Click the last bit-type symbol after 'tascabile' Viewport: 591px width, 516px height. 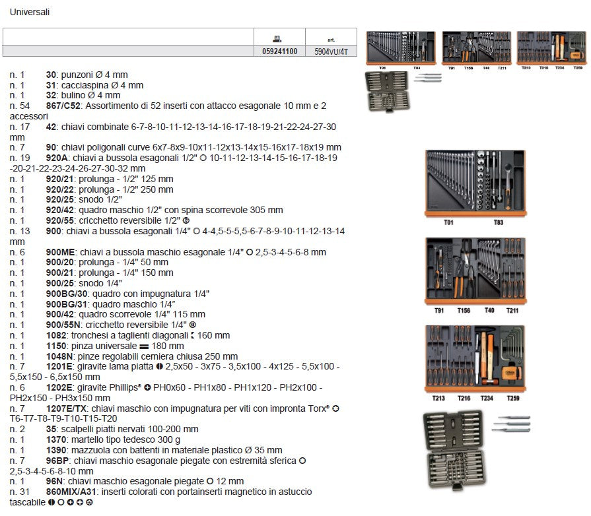tap(89, 502)
